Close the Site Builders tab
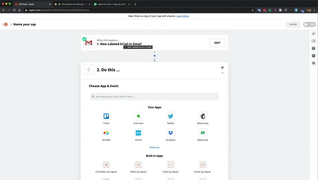This screenshot has width=318, height=180. coord(89,4)
